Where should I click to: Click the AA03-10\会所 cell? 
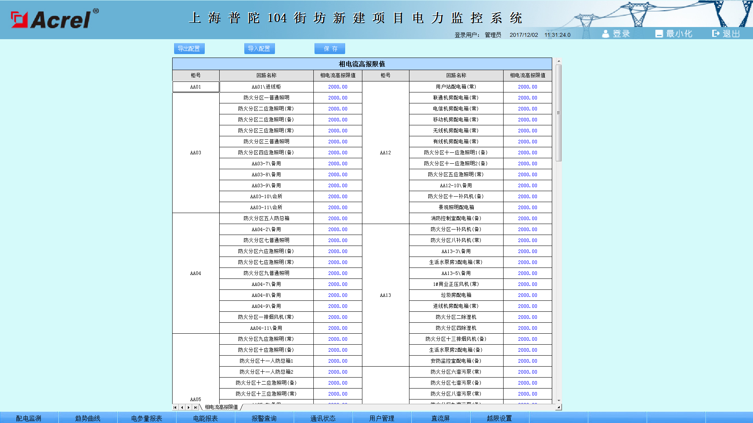point(266,197)
